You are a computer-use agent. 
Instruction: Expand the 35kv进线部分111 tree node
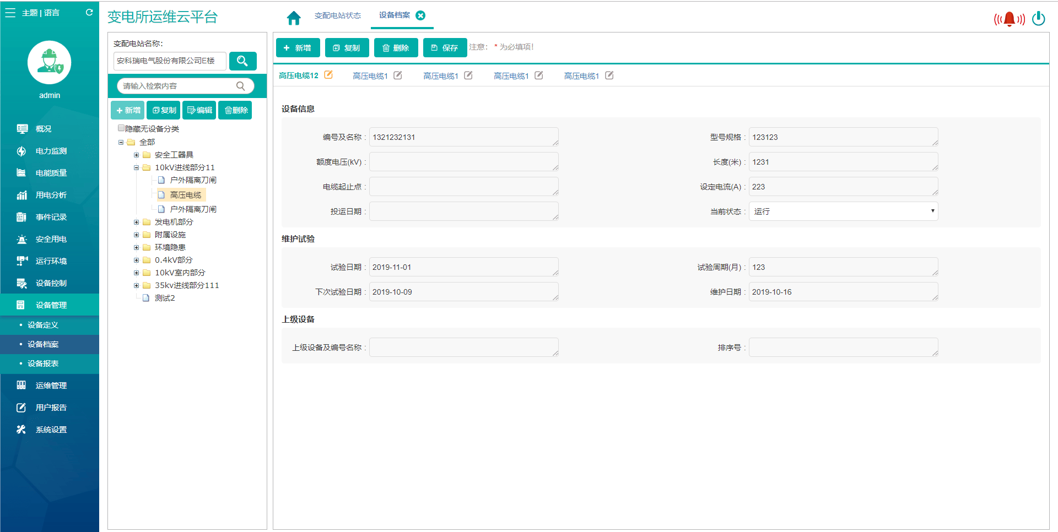(136, 285)
